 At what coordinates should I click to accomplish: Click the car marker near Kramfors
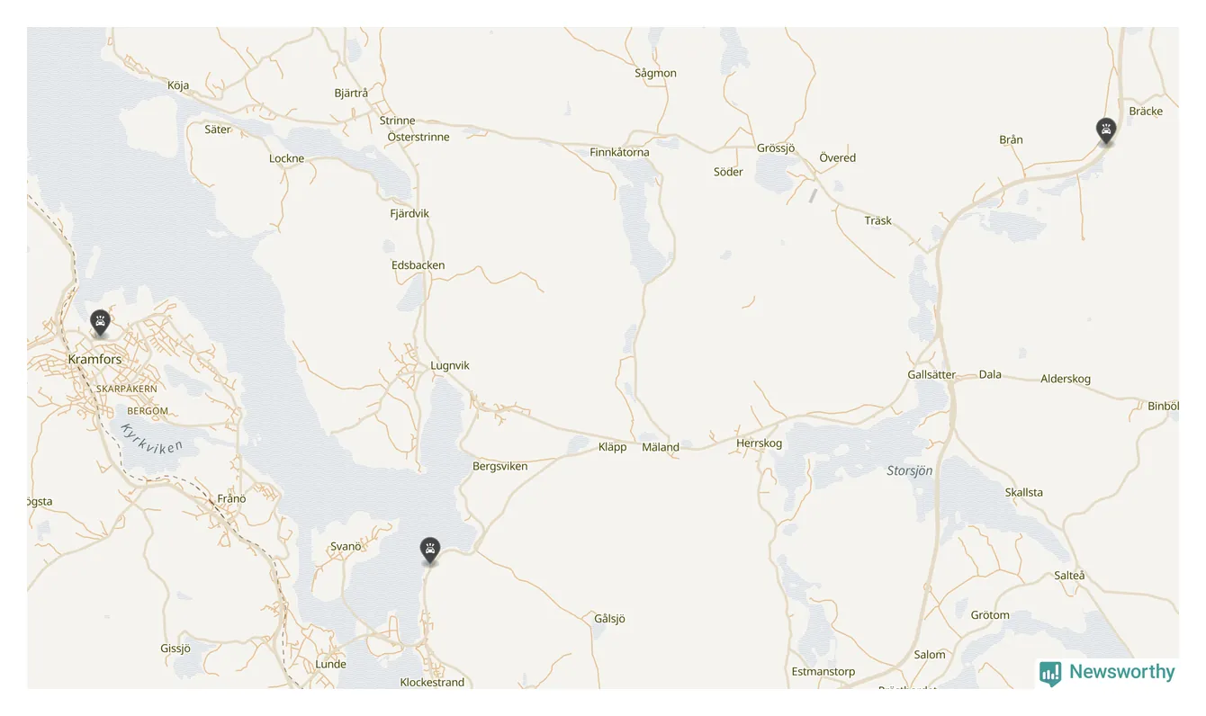point(100,323)
